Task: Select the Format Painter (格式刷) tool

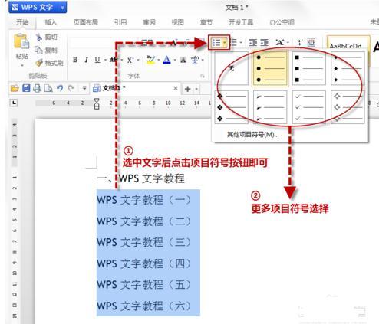Action: click(x=50, y=63)
